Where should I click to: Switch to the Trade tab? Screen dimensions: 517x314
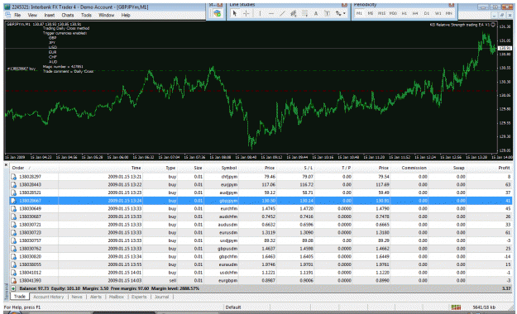tap(20, 297)
